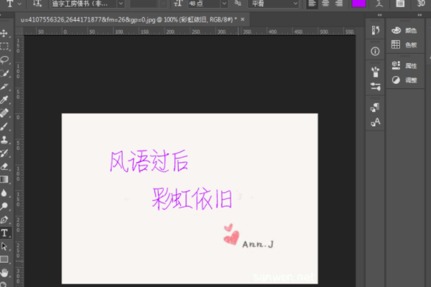Viewport: 431px width, 287px height.
Task: Select the Hand tool
Action: point(4,273)
